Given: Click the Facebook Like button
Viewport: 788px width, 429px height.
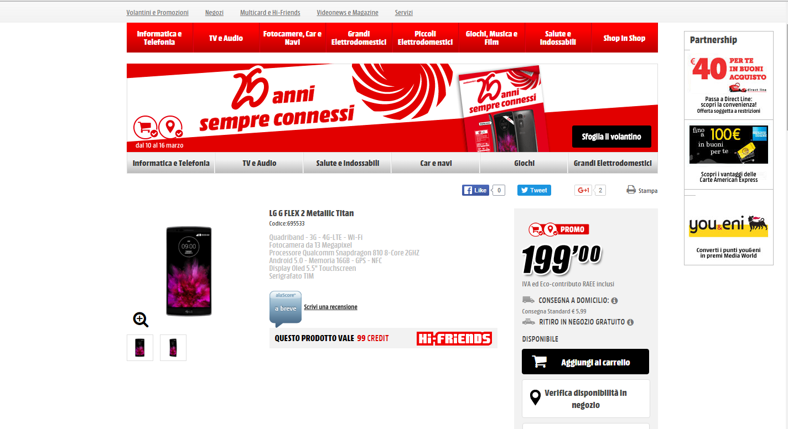Looking at the screenshot, I should pos(475,190).
